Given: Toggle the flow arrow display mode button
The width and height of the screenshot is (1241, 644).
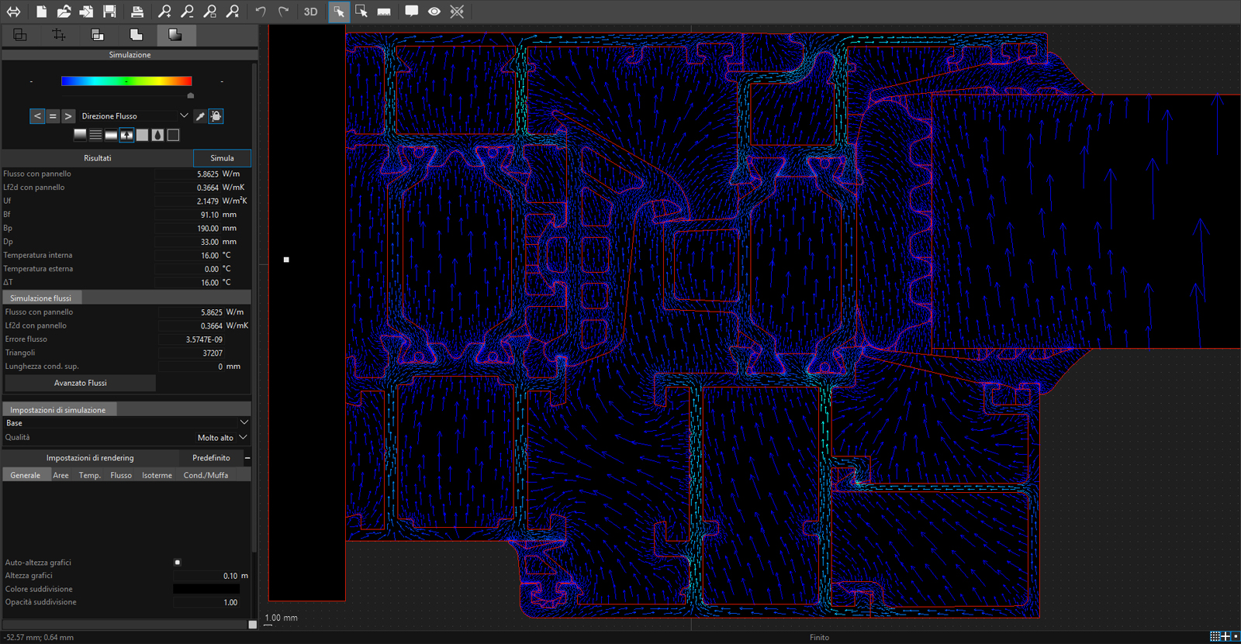Looking at the screenshot, I should [x=126, y=135].
